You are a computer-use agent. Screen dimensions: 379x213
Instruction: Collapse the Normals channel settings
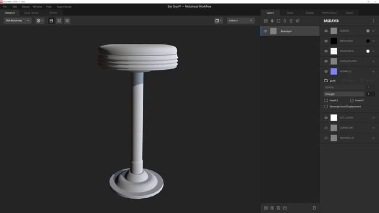374,72
